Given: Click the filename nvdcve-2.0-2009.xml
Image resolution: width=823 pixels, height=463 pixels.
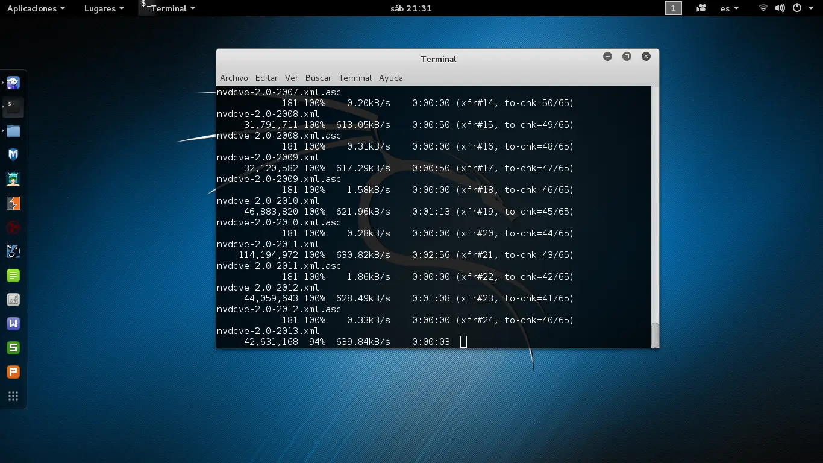Looking at the screenshot, I should pos(268,157).
